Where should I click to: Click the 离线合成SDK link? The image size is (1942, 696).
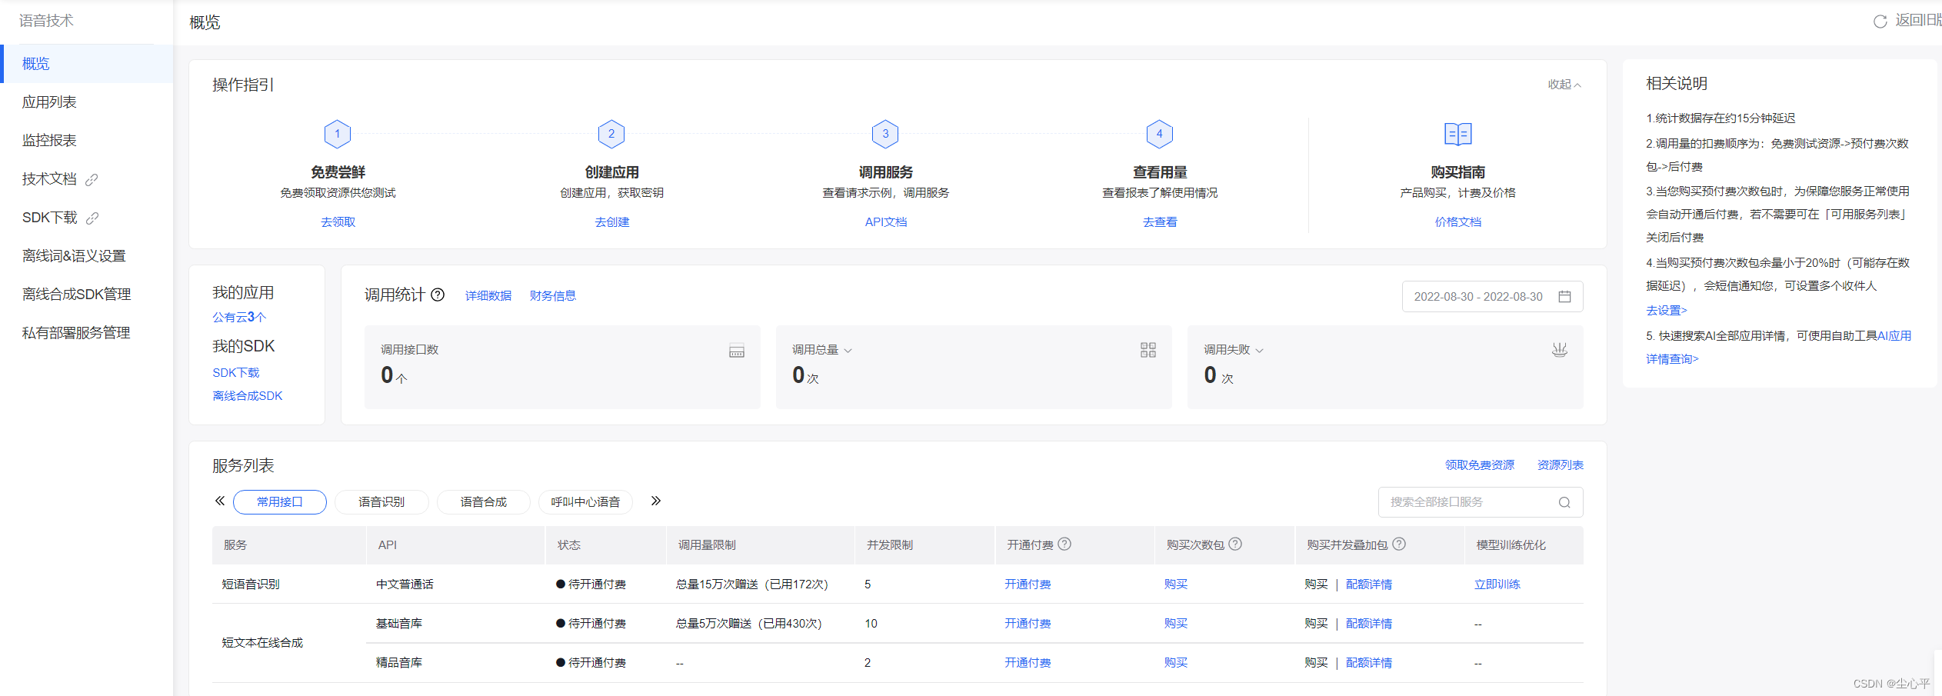coord(248,396)
